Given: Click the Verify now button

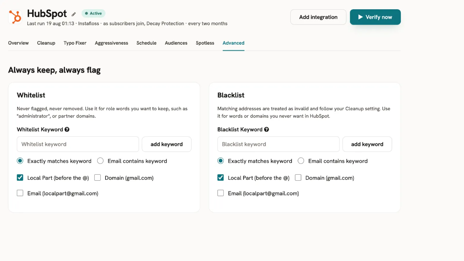Looking at the screenshot, I should click(x=375, y=17).
